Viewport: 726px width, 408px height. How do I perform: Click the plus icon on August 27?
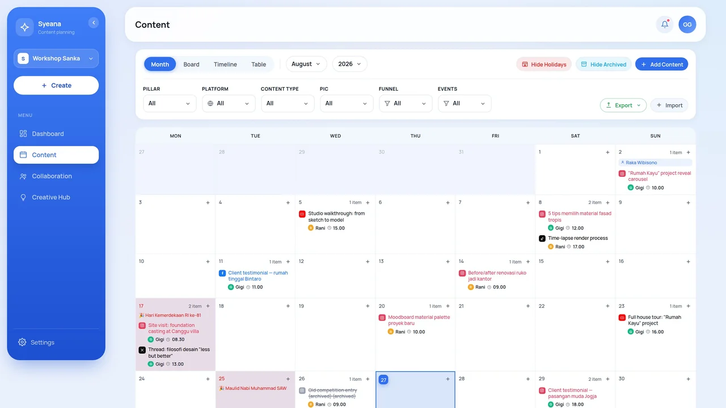pos(448,379)
